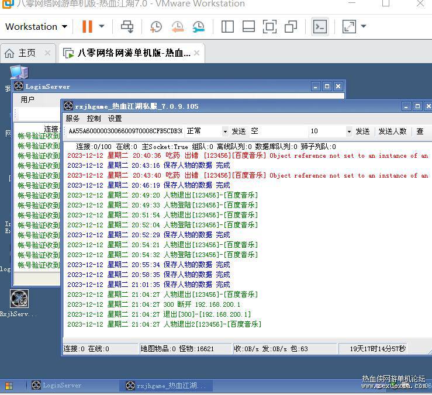The height and width of the screenshot is (395, 432).
Task: Click the 发送人数 button
Action: [392, 131]
